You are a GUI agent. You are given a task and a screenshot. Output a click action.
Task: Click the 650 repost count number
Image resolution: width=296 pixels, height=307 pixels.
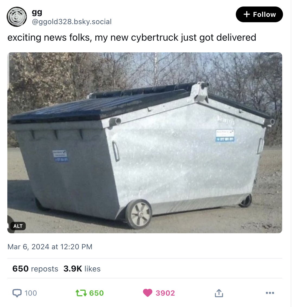click(x=96, y=293)
